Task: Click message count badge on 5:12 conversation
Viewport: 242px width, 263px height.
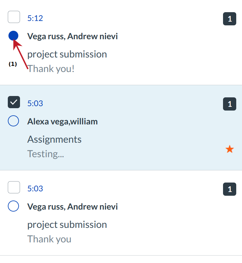Action: point(229,19)
